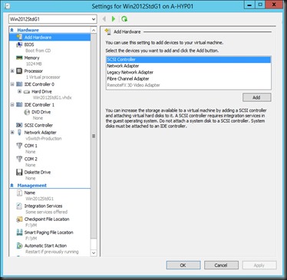The width and height of the screenshot is (287, 280).
Task: Click the Automatic Start Action icon
Action: coord(19,245)
